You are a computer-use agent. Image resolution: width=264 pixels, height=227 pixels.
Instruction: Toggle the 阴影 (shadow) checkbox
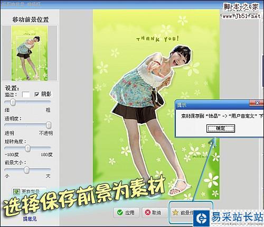pos(36,95)
